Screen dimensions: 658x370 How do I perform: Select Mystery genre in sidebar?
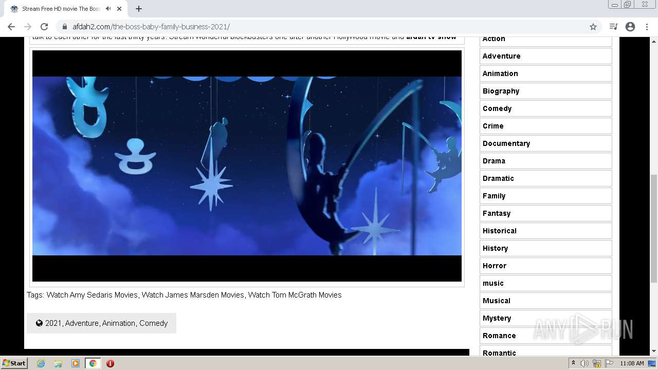coord(546,318)
